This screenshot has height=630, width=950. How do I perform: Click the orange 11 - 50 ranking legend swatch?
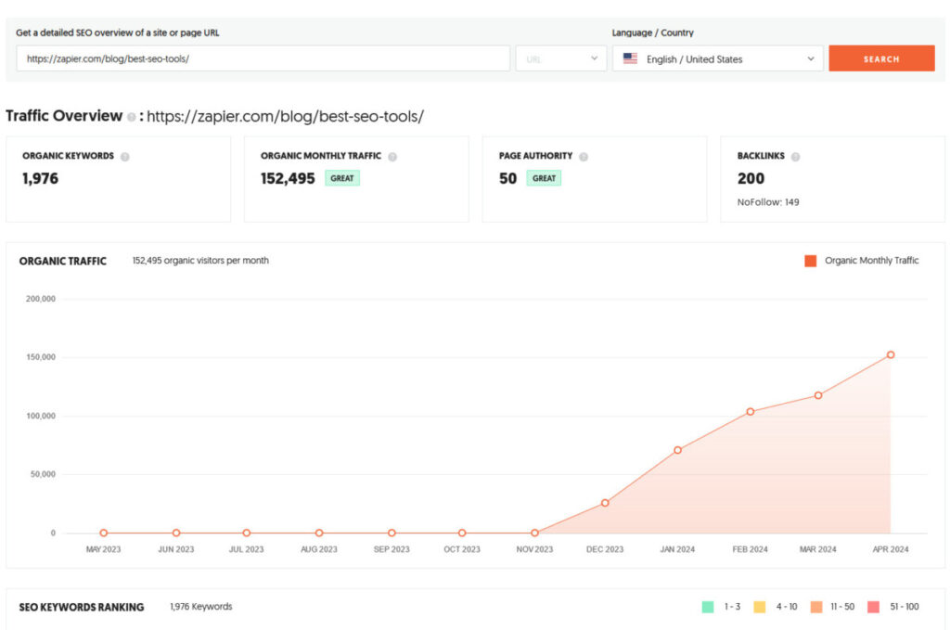click(x=816, y=607)
